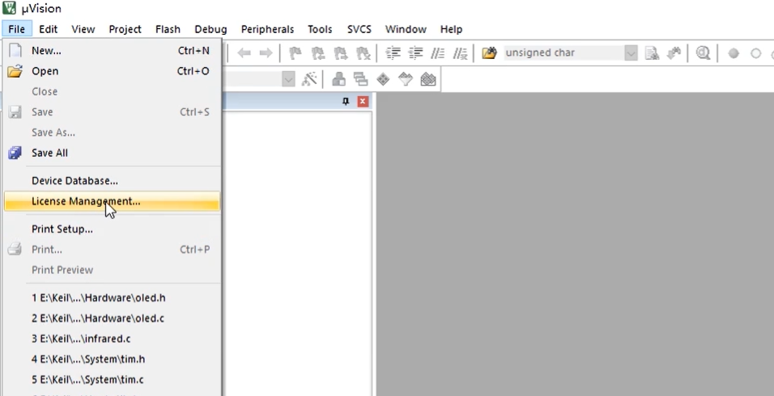Open recent file 4 System\tim.h
774x396 pixels.
pyautogui.click(x=112, y=359)
